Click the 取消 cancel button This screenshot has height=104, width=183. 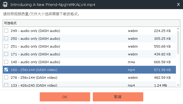pyautogui.click(x=118, y=97)
